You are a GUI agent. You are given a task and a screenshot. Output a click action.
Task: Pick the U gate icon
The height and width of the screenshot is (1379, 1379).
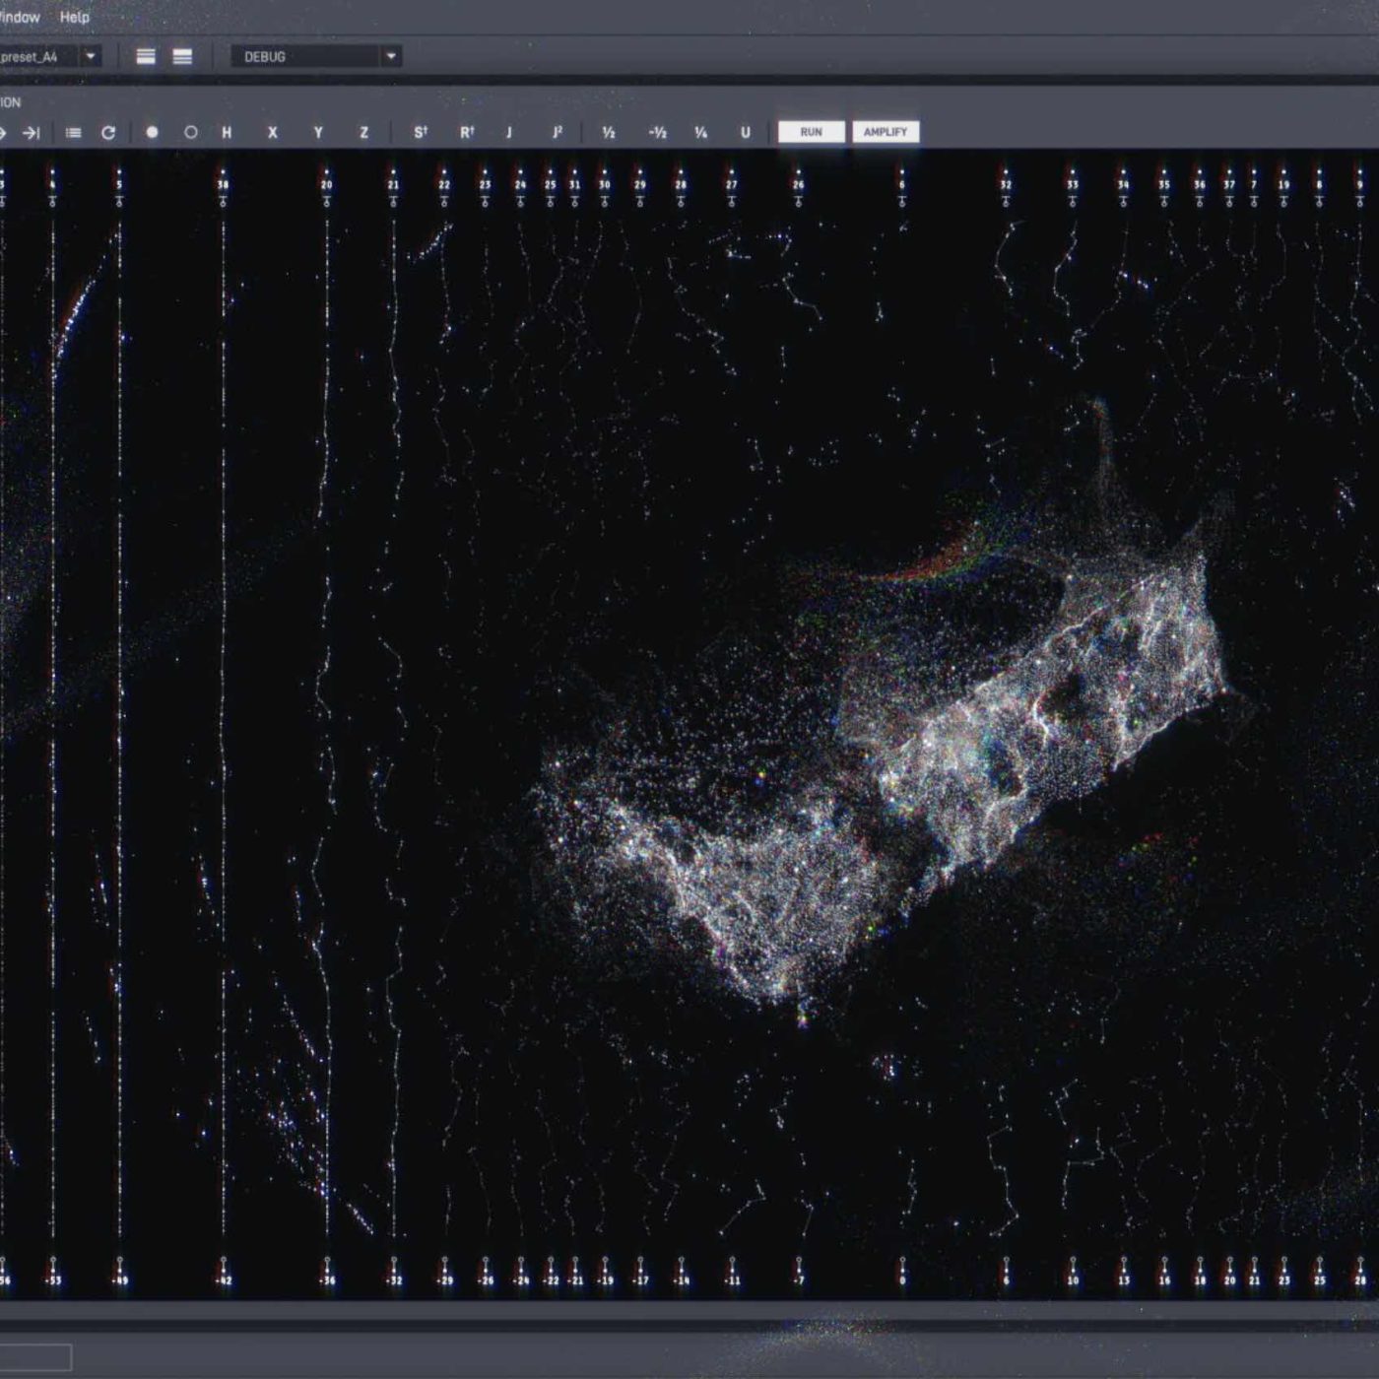click(745, 133)
